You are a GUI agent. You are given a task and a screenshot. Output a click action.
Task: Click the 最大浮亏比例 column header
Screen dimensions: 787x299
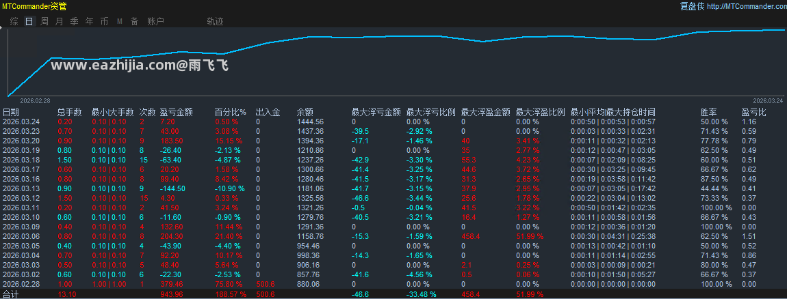click(430, 112)
